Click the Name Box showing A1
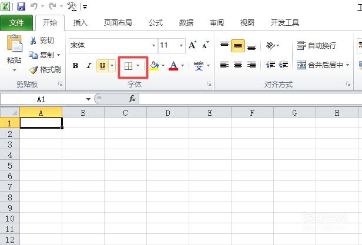Viewport: 362px width, 245px height. 42,99
